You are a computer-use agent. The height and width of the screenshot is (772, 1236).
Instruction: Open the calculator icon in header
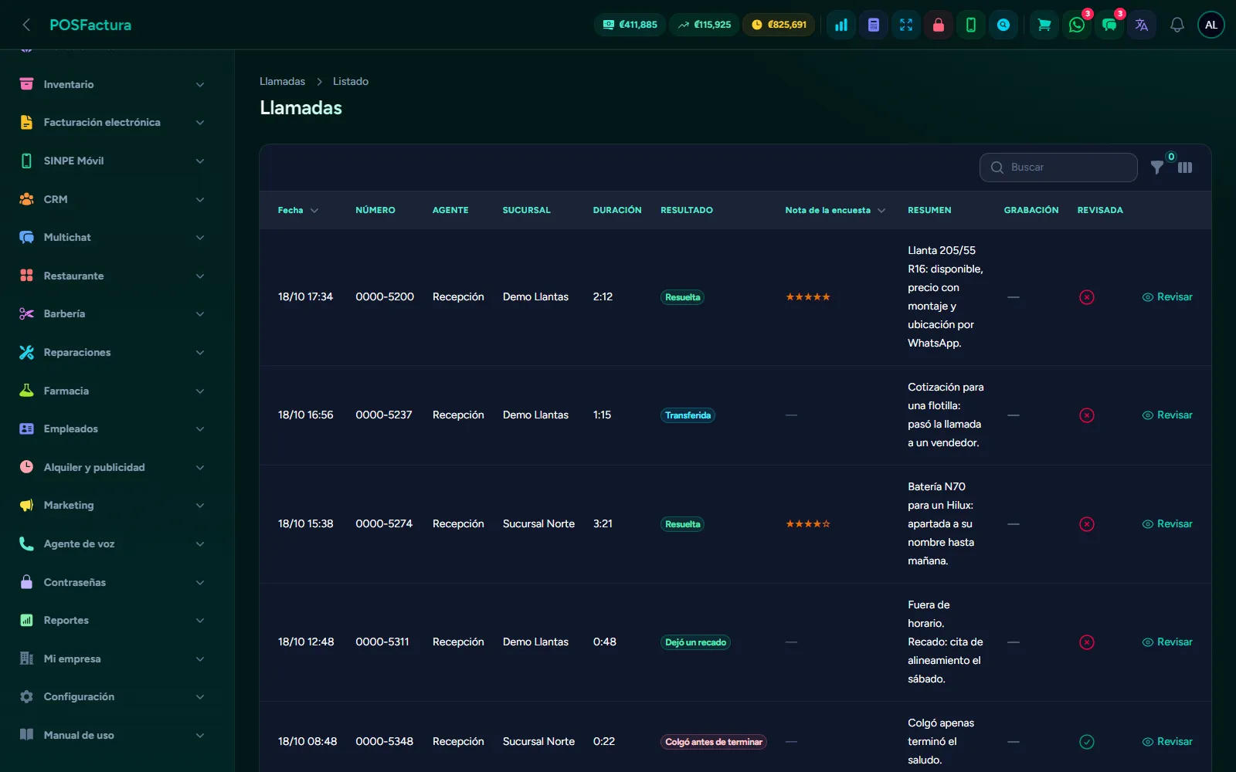[874, 25]
